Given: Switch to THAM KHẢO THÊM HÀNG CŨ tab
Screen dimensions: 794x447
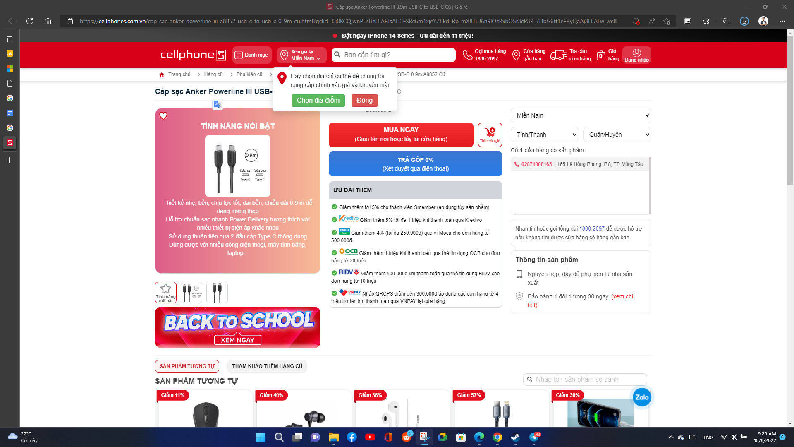Looking at the screenshot, I should pos(267,366).
